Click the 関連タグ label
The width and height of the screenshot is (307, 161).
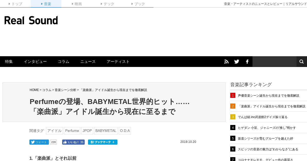tap(37, 131)
